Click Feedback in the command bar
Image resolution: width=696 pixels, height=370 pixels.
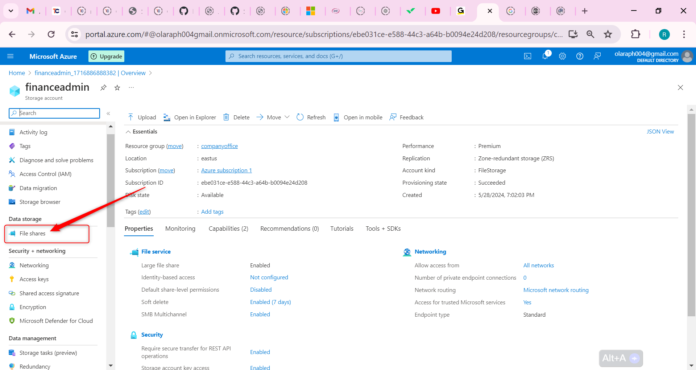(406, 117)
